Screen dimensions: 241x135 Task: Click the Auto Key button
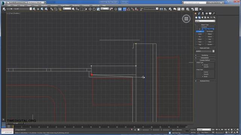[x=193, y=130]
